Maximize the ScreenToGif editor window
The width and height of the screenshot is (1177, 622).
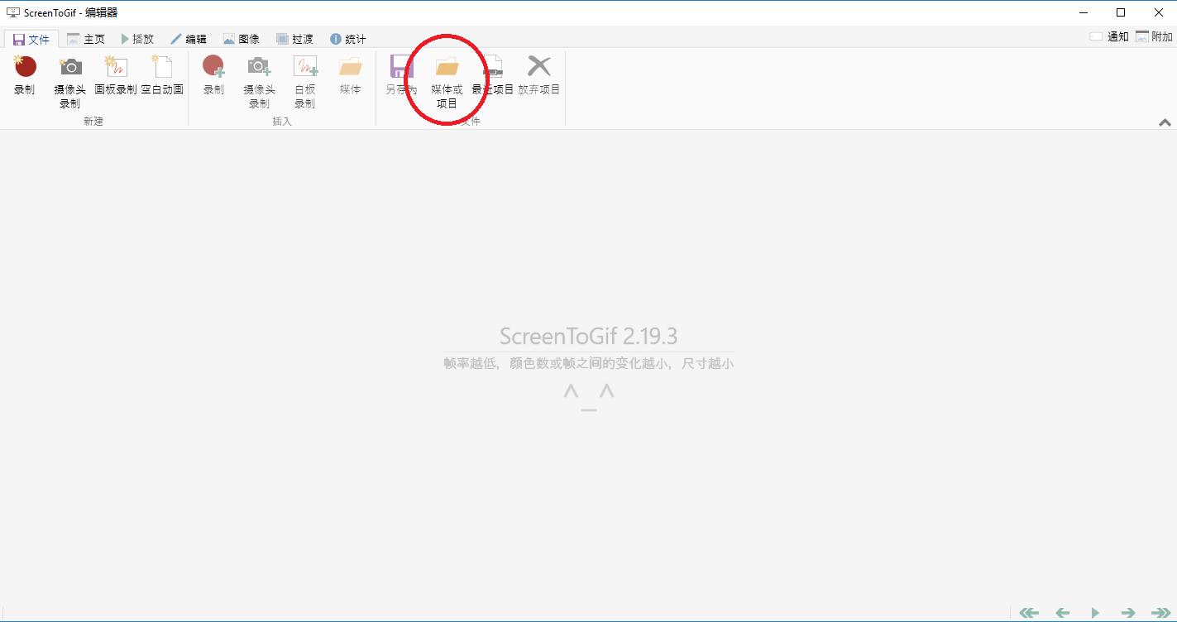tap(1121, 12)
